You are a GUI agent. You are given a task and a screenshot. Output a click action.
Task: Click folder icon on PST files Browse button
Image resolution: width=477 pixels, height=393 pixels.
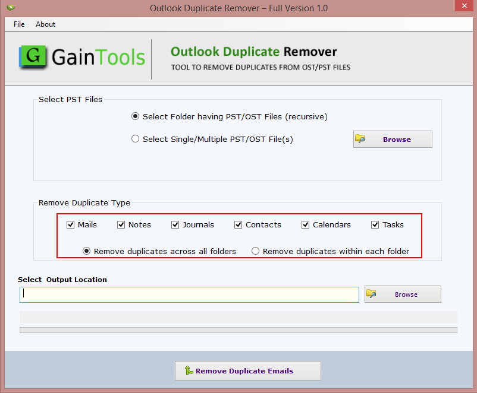(360, 139)
